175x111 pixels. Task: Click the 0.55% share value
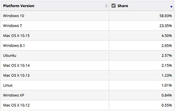coord(167,105)
